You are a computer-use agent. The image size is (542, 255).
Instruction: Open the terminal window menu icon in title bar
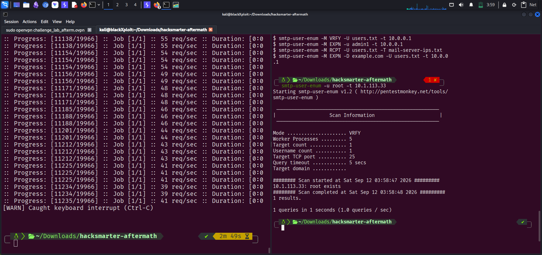tap(5, 14)
